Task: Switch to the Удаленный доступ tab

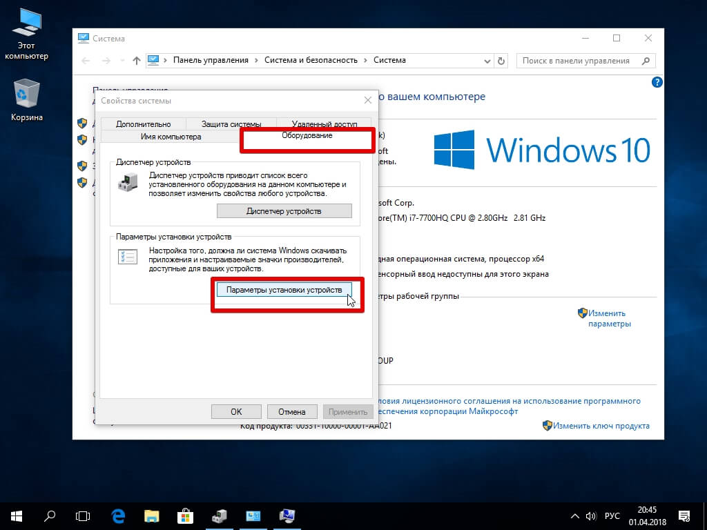Action: coord(325,124)
